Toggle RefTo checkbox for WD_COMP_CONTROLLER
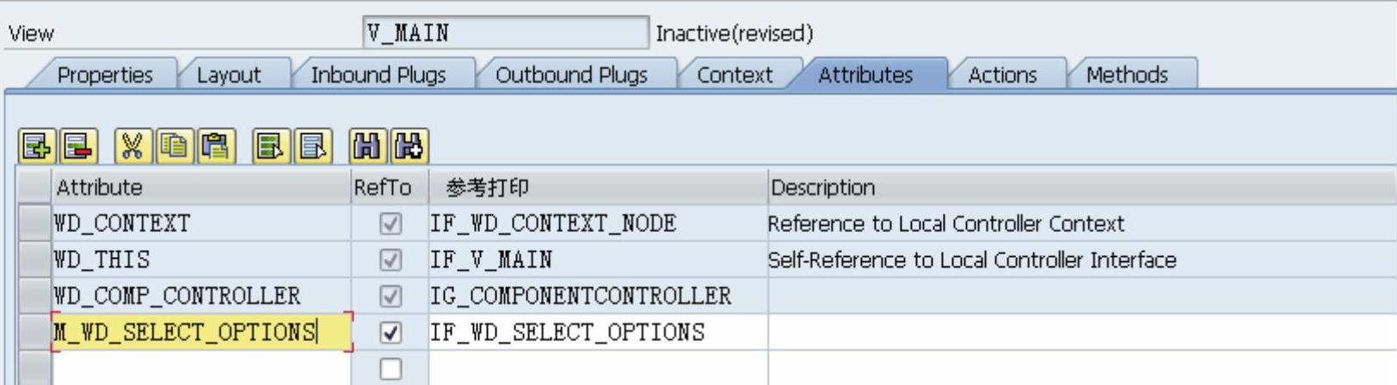This screenshot has height=385, width=1397. [391, 296]
